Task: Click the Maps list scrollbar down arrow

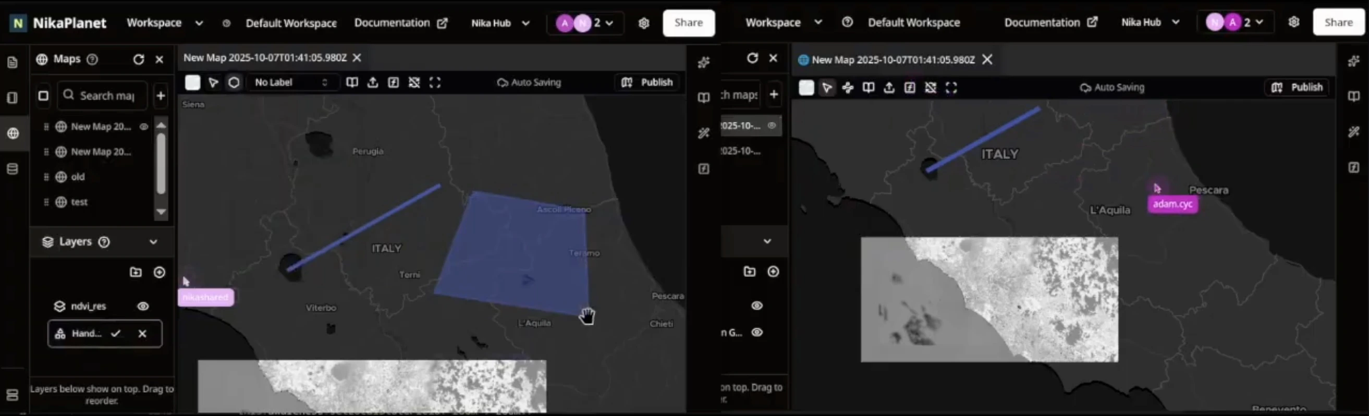Action: coord(161,212)
